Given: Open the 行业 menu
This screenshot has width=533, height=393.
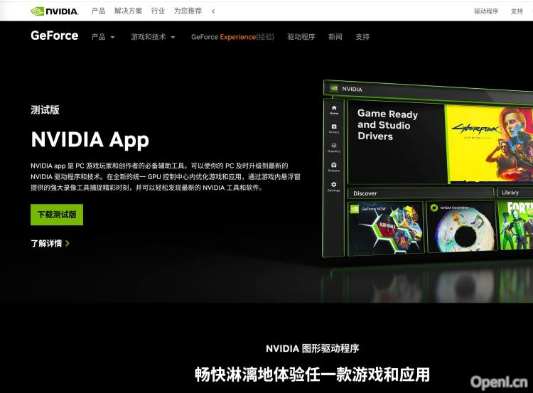Looking at the screenshot, I should point(158,11).
